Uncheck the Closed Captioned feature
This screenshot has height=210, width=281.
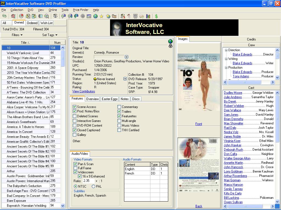coord(75,130)
